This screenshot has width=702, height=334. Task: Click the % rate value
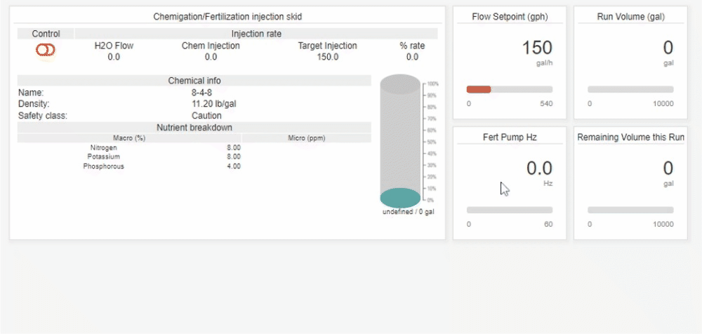tap(412, 57)
